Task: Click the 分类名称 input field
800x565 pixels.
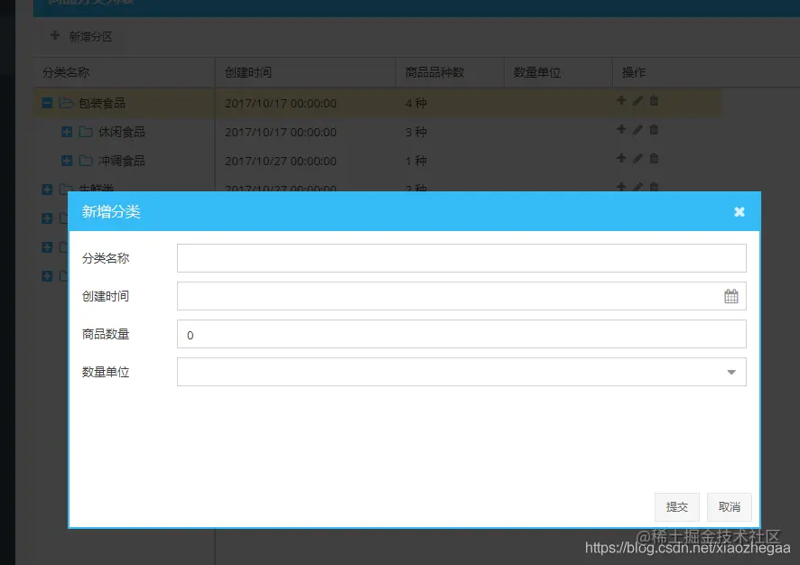Action: point(461,258)
